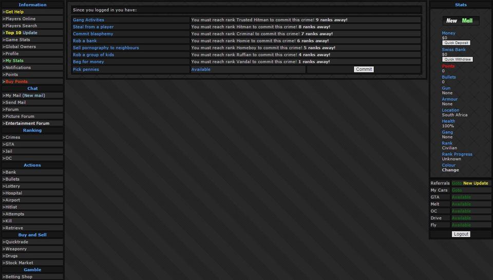Image resolution: width=493 pixels, height=280 pixels.
Task: Open the Airport page
Action: 13,200
